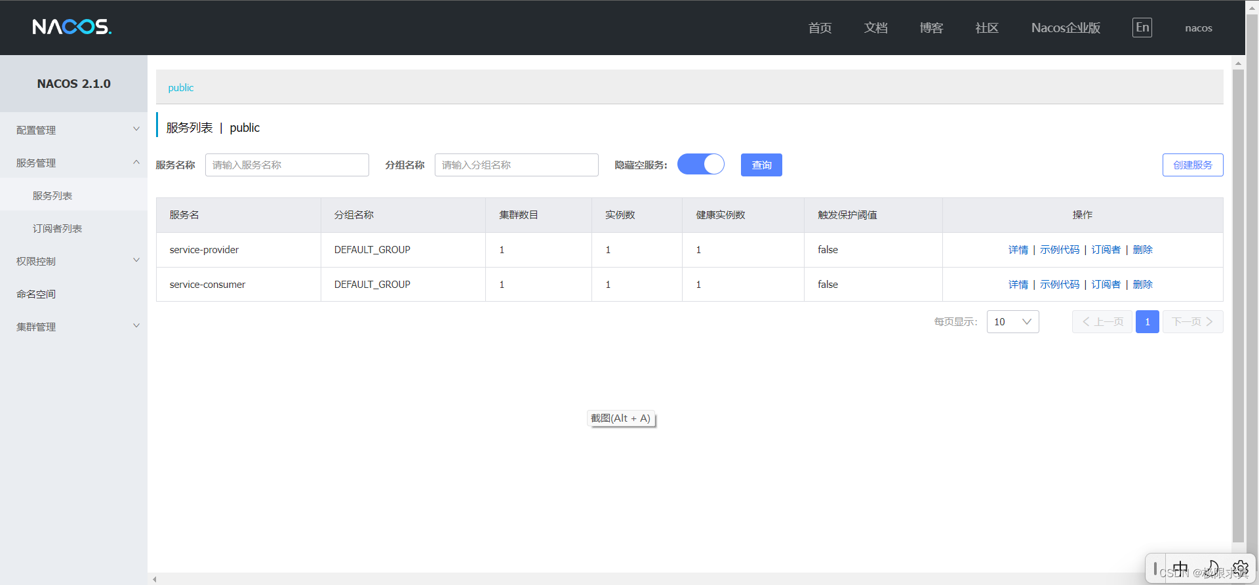This screenshot has height=585, width=1259.
Task: Expand the 权限控制 menu chevron
Action: click(x=136, y=260)
